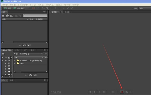Screen dimensions: 151x95
Task: Click the back arrow in Media Browser
Action: pos(46,54)
